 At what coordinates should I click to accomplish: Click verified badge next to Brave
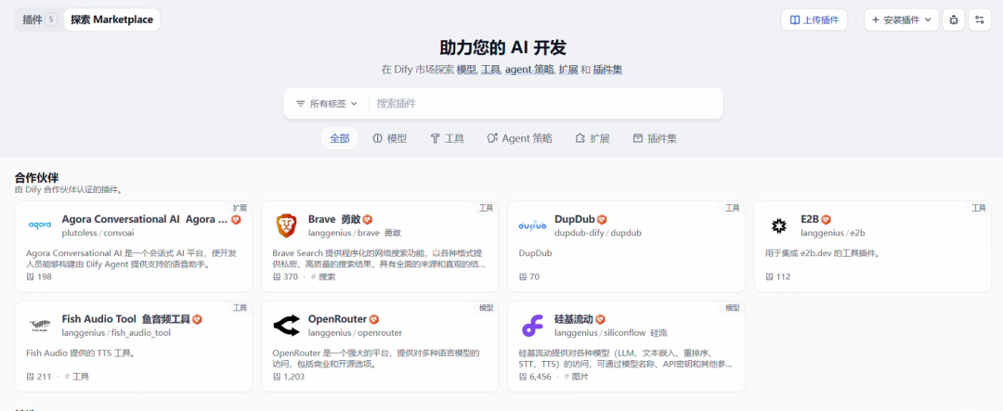point(367,219)
